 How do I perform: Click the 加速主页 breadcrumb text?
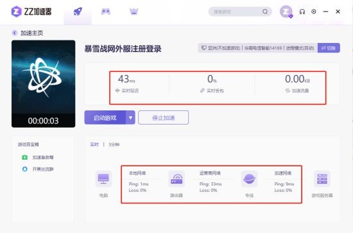coord(31,33)
